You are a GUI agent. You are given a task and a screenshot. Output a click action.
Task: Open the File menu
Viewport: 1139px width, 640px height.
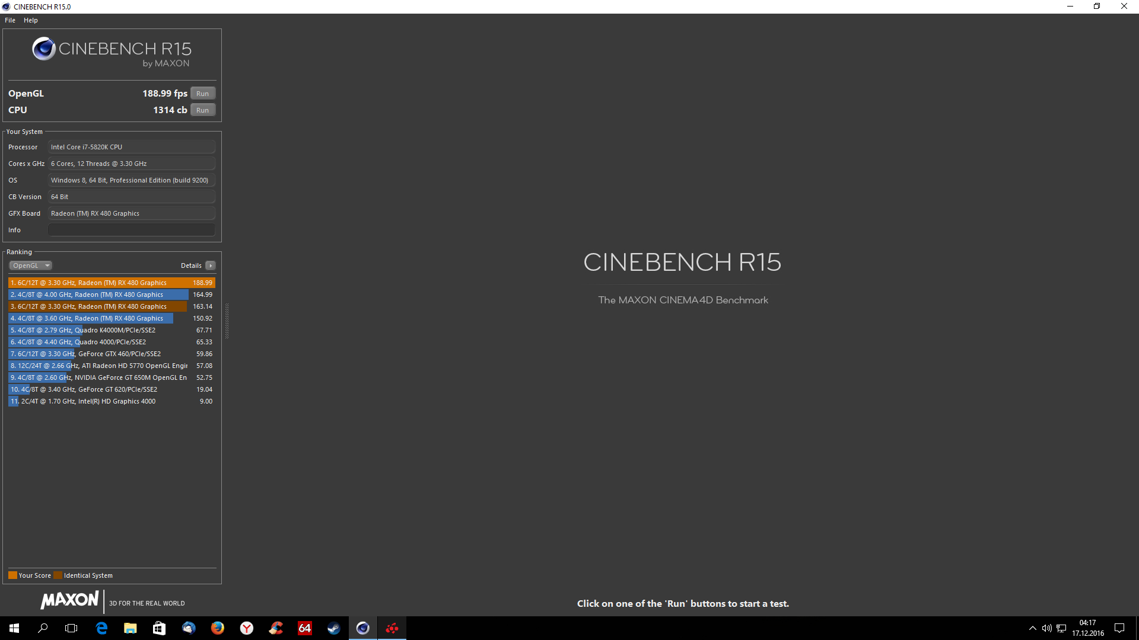(10, 20)
